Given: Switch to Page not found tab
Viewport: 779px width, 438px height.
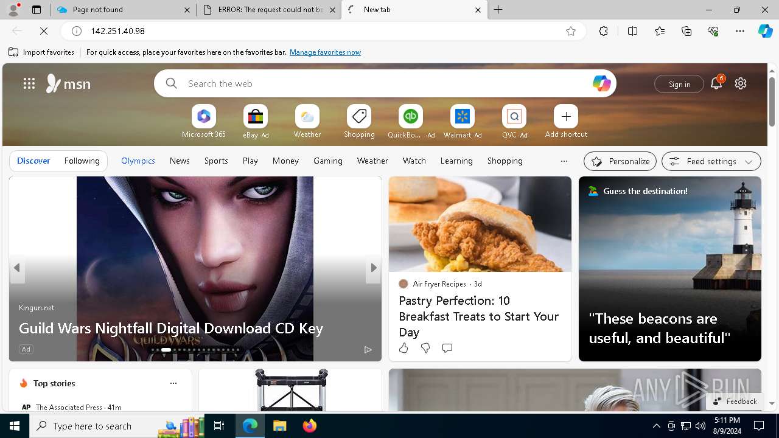Looking at the screenshot, I should pyautogui.click(x=124, y=10).
